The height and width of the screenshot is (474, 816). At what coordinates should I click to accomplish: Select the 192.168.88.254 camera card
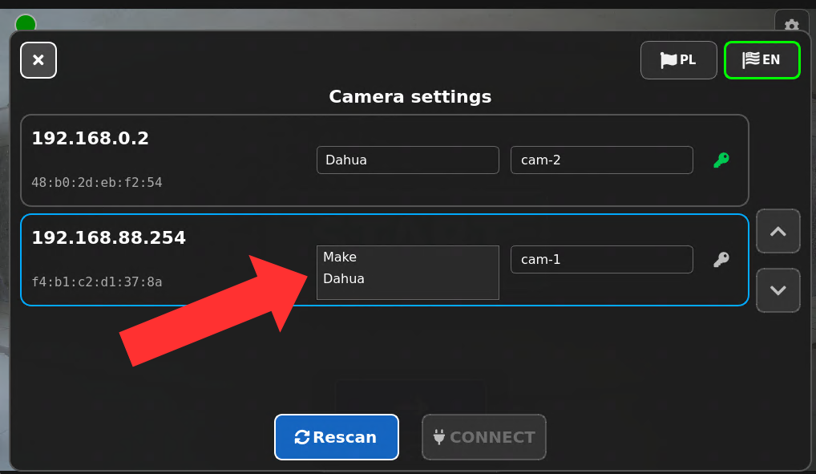click(385, 260)
